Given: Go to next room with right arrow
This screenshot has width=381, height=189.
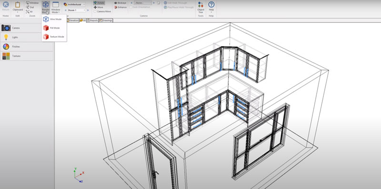Looking at the screenshot, I should (88, 10).
